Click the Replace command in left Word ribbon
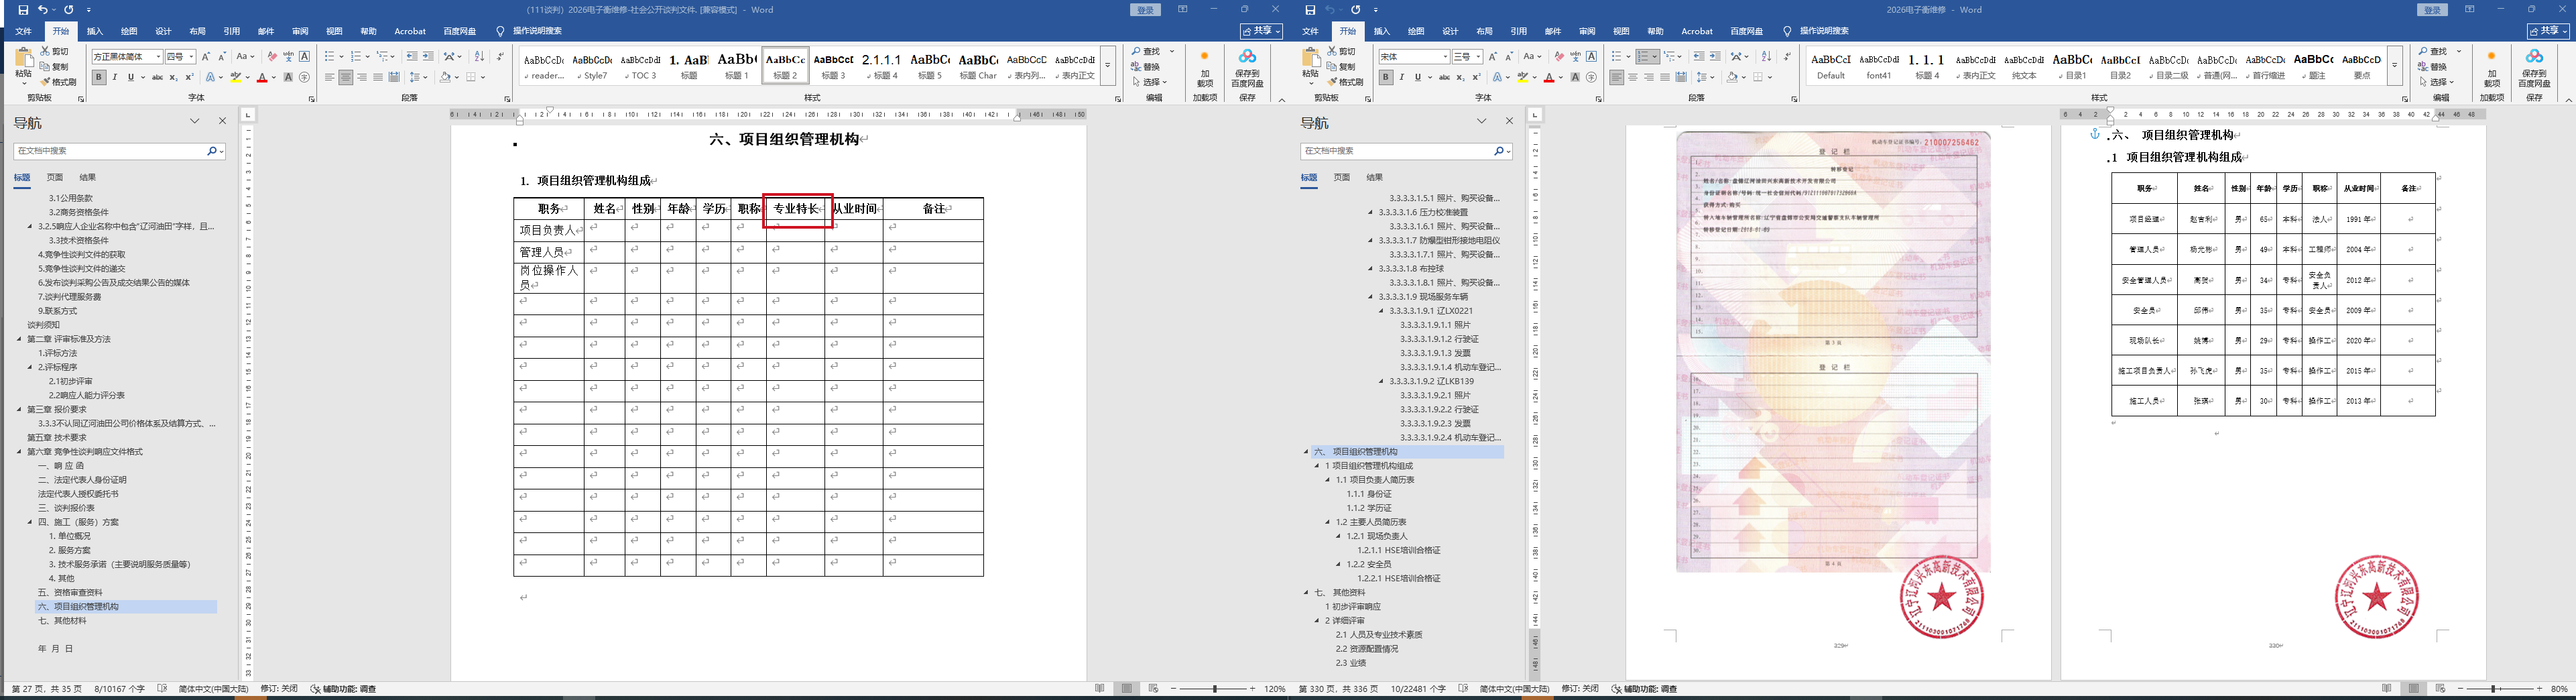Viewport: 2576px width, 700px height. tap(1145, 66)
